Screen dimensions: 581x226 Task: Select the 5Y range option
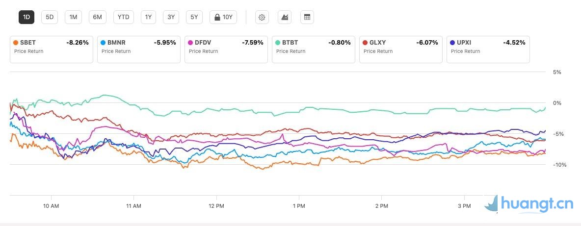pos(194,17)
